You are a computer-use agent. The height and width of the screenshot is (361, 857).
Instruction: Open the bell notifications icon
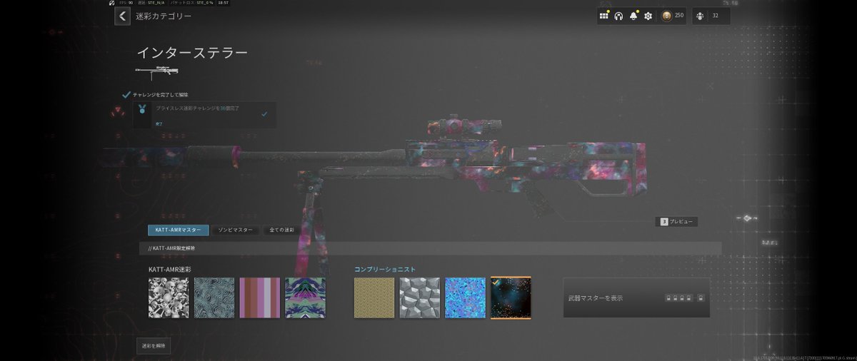(x=633, y=16)
